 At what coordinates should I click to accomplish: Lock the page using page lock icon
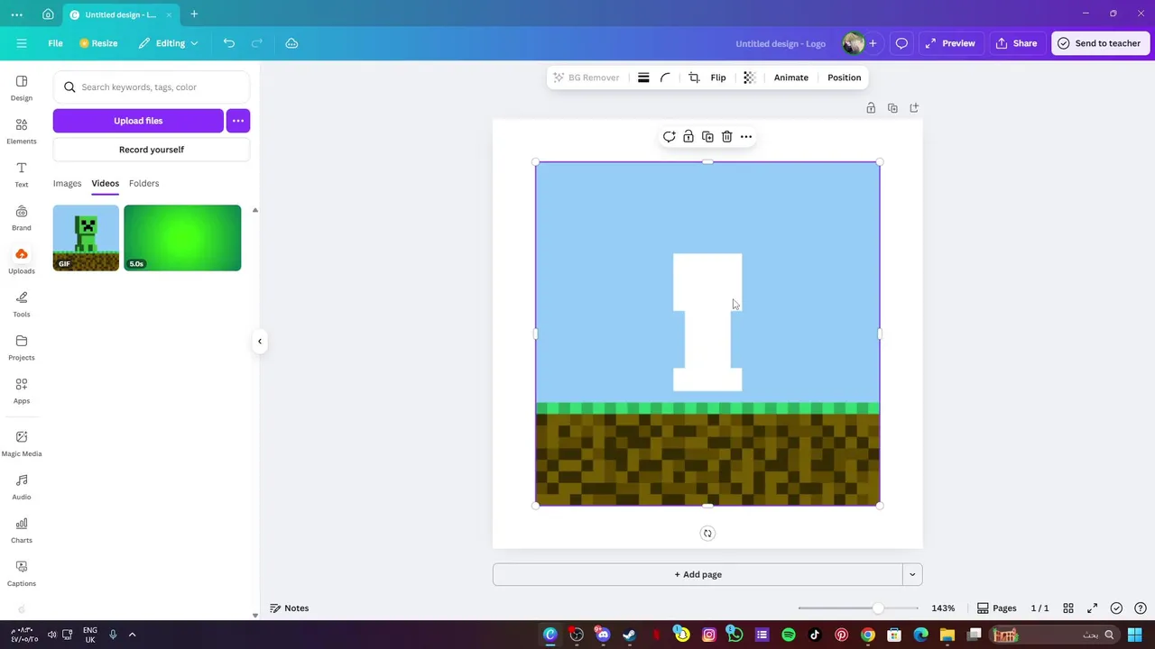click(x=871, y=108)
